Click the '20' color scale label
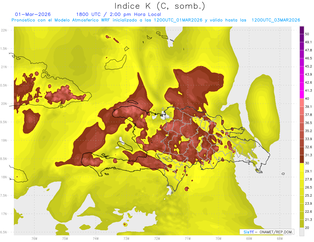The height and width of the screenshot is (242, 314). click(x=307, y=228)
